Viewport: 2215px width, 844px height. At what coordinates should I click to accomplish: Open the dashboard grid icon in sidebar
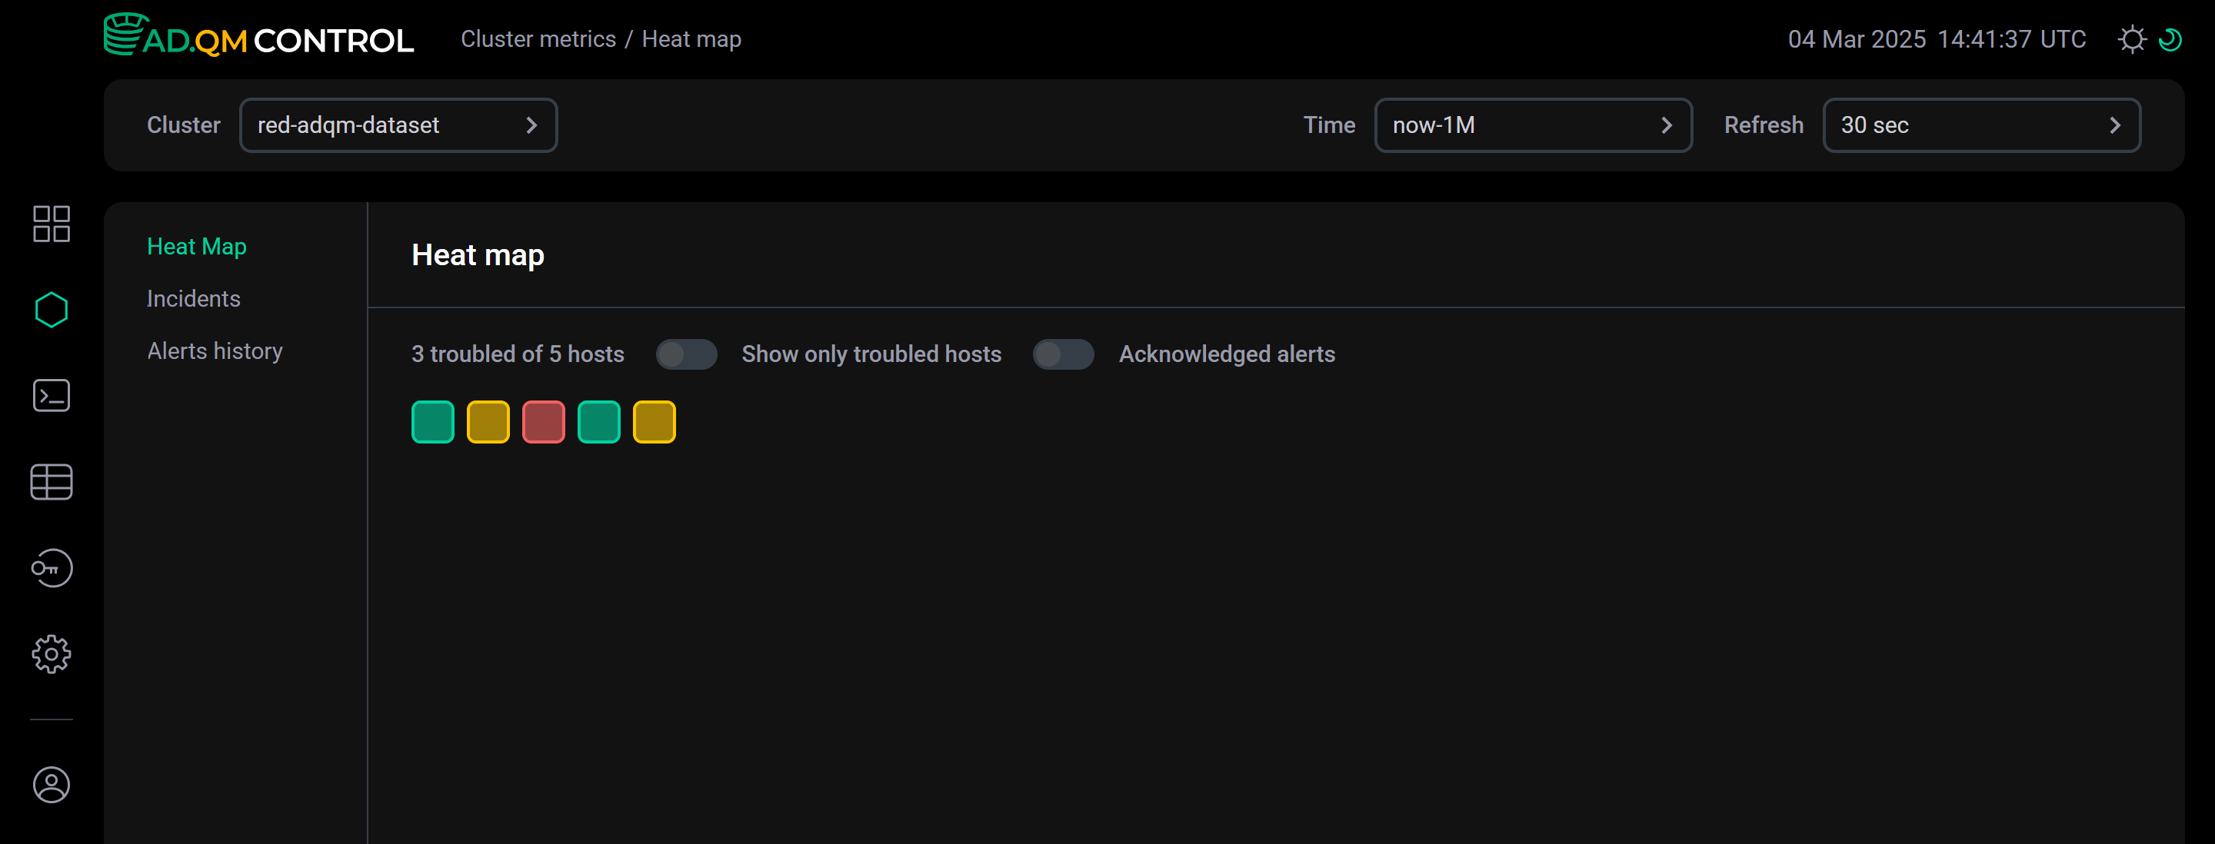click(51, 224)
